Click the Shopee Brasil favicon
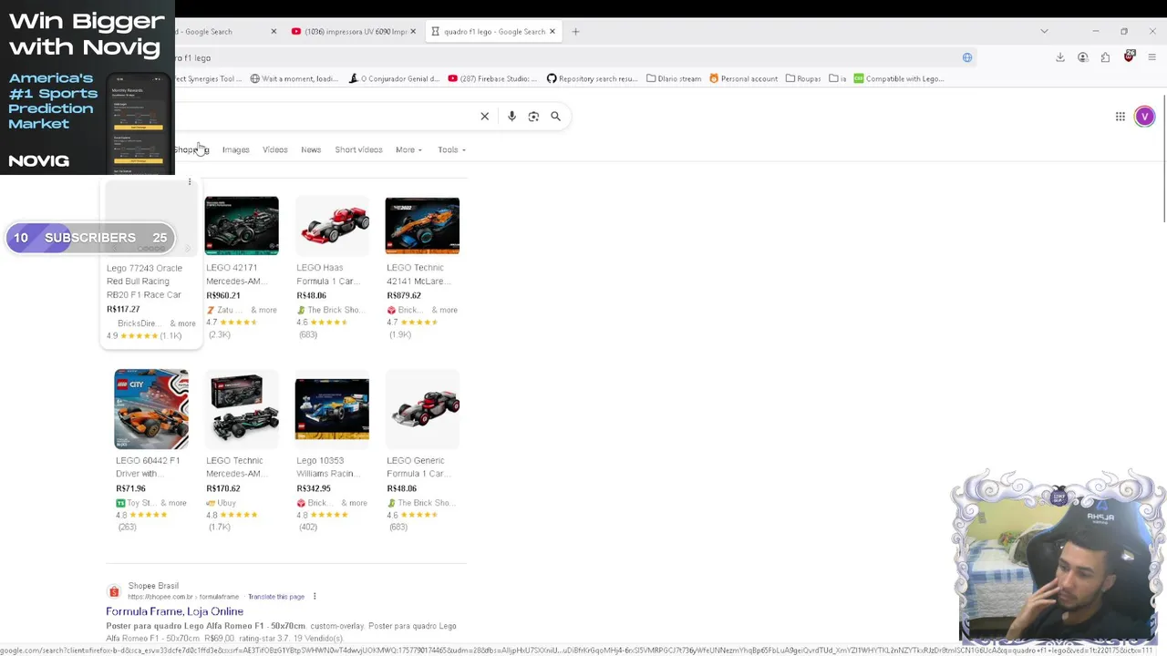 click(x=114, y=591)
